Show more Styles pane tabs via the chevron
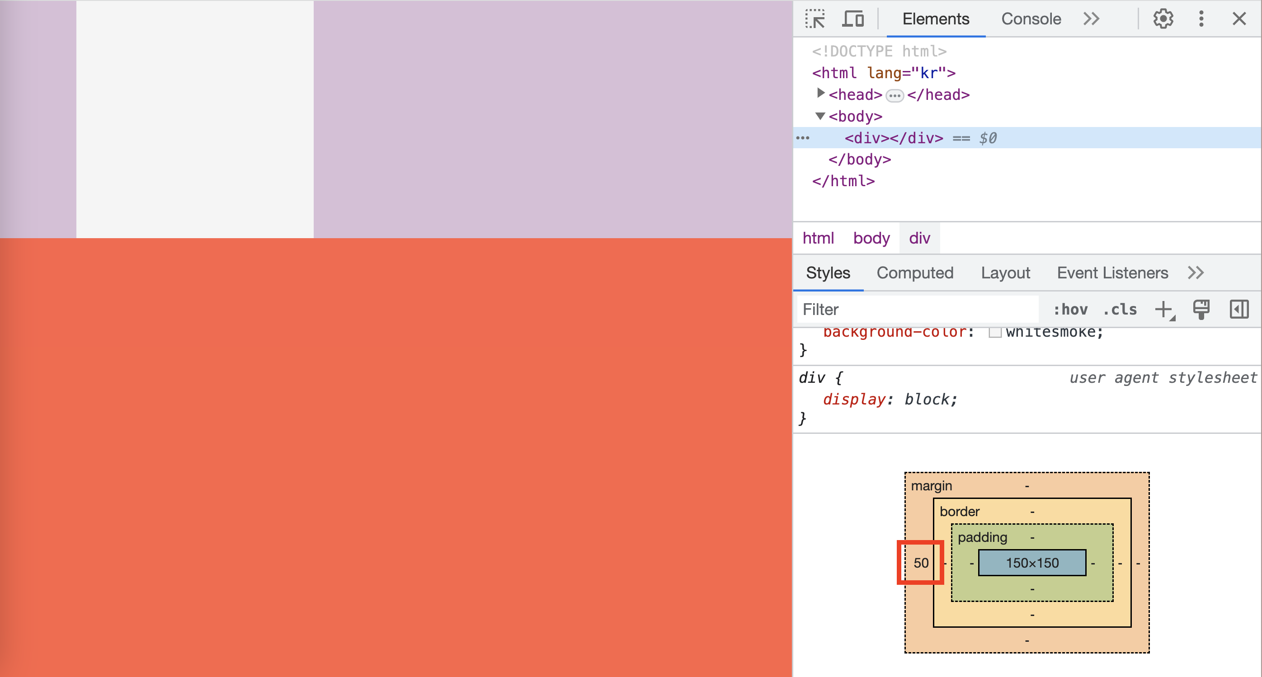Screen dimensions: 1262x677 1196,273
